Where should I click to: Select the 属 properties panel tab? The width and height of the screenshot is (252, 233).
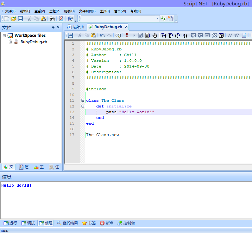[x=24, y=167]
